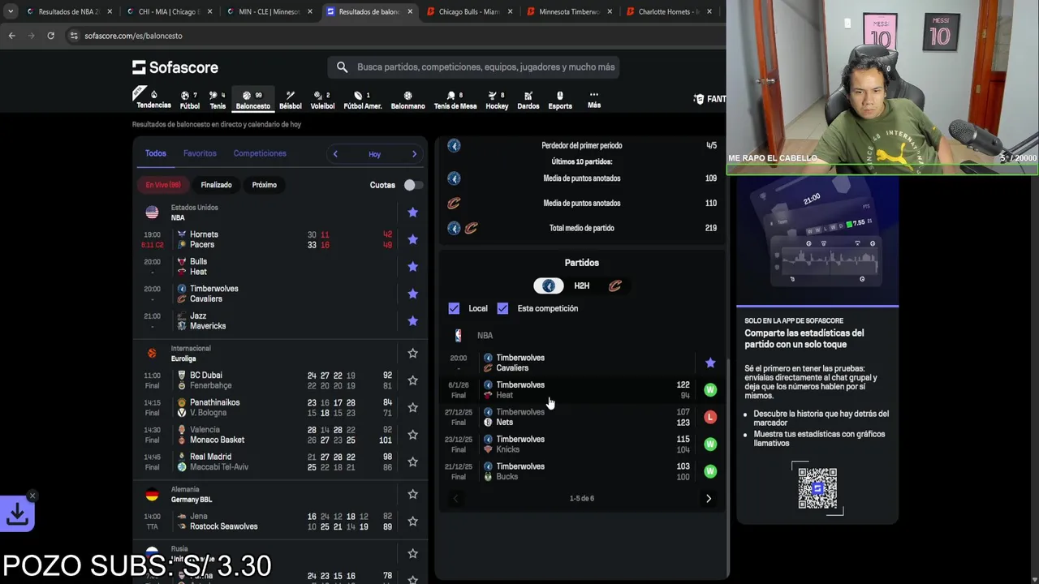Open the Hoy date picker
This screenshot has width=1039, height=584.
click(x=374, y=154)
